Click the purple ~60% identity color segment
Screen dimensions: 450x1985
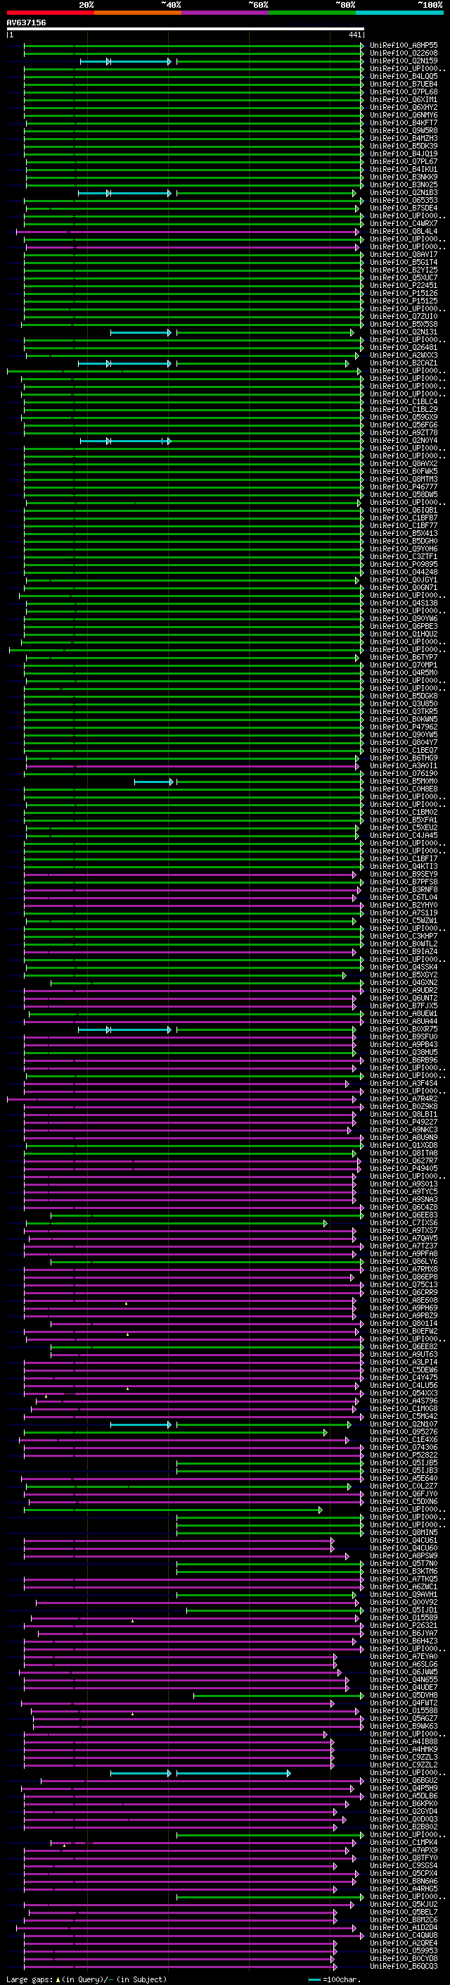point(224,13)
